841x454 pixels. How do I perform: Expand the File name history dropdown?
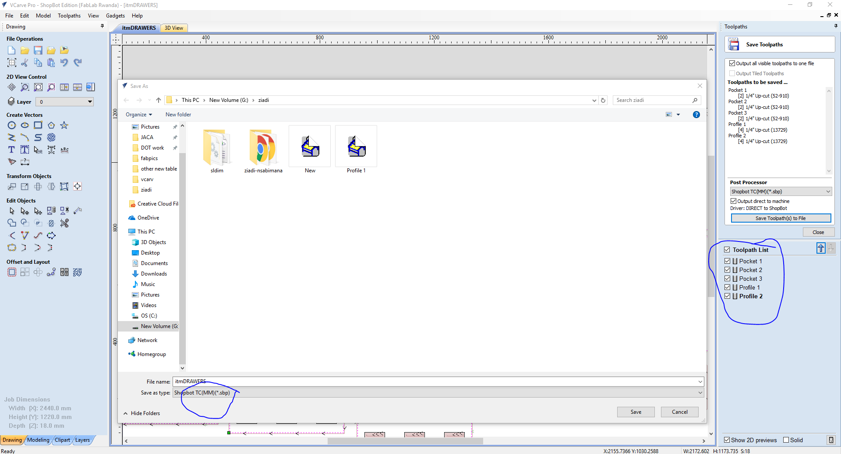pos(700,382)
